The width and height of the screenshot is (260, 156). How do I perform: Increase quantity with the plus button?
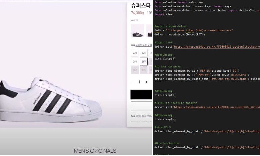tap(146, 82)
